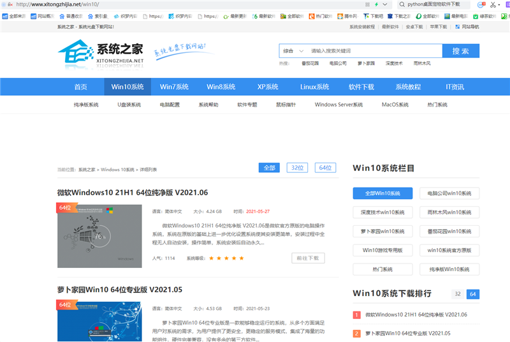This screenshot has width=510, height=342.
Task: Click the site search keyword input field
Action: click(373, 51)
